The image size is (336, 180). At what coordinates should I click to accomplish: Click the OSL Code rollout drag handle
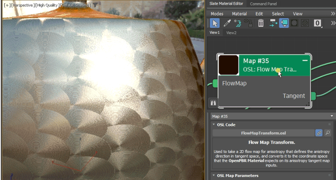click(x=329, y=124)
